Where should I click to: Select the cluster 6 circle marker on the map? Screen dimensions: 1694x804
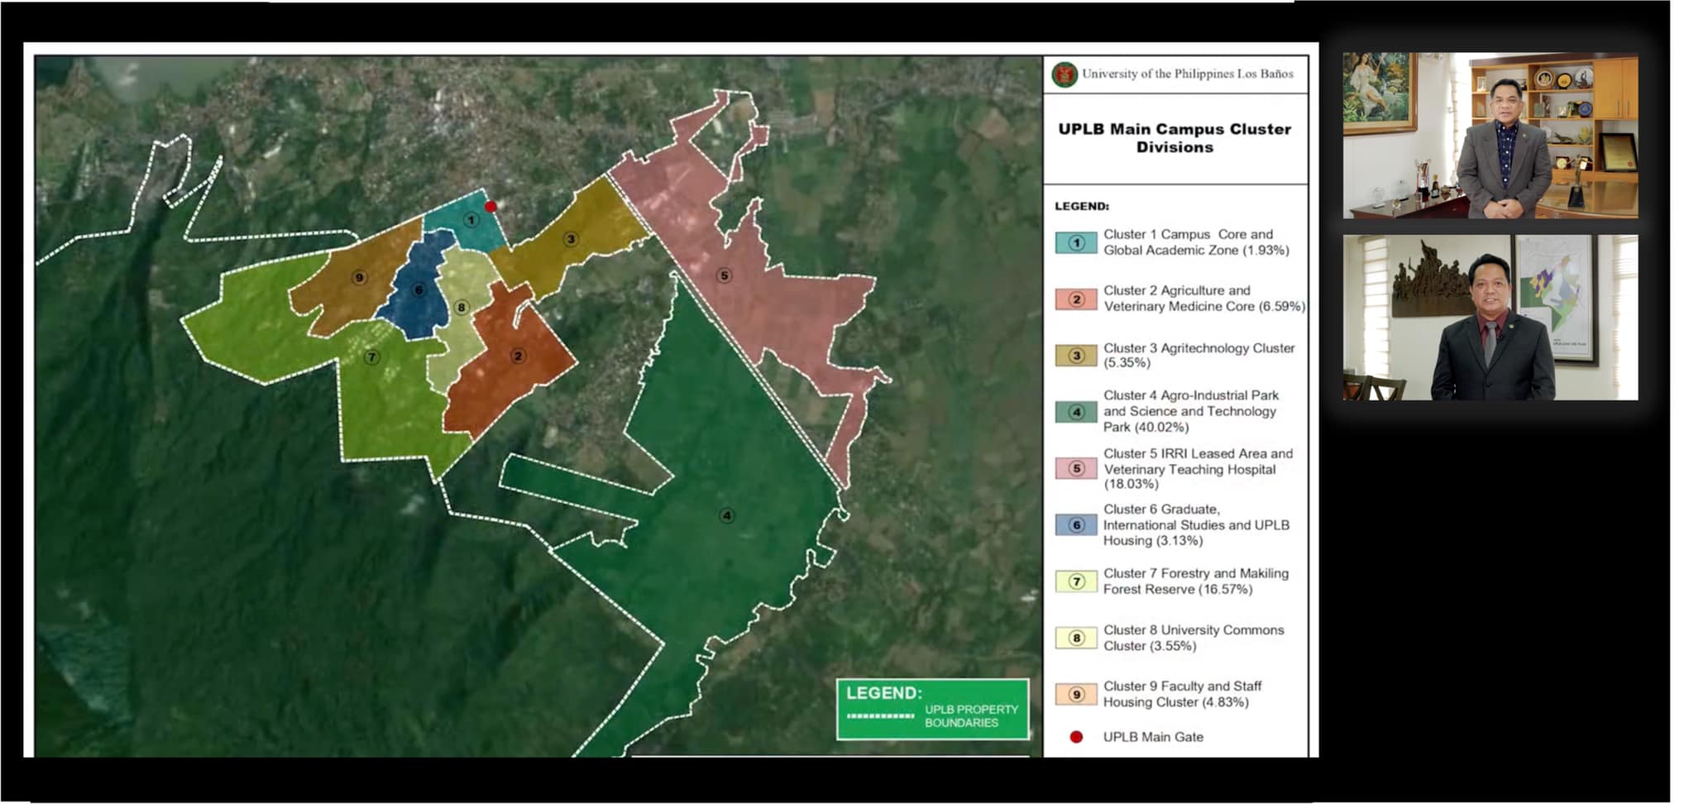[x=419, y=290]
